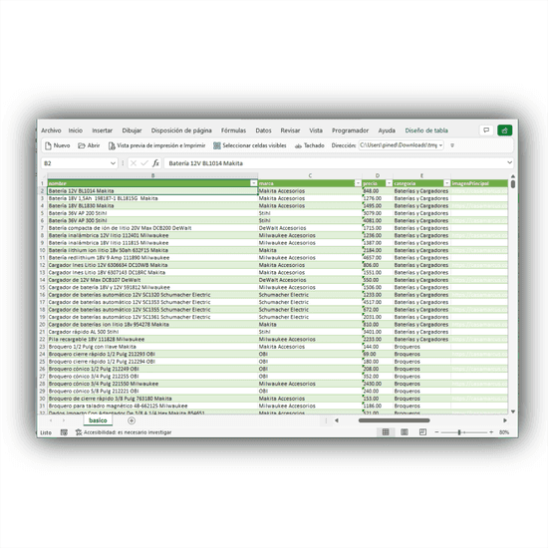
Task: Add a new sheet with plus icon
Action: (132, 420)
